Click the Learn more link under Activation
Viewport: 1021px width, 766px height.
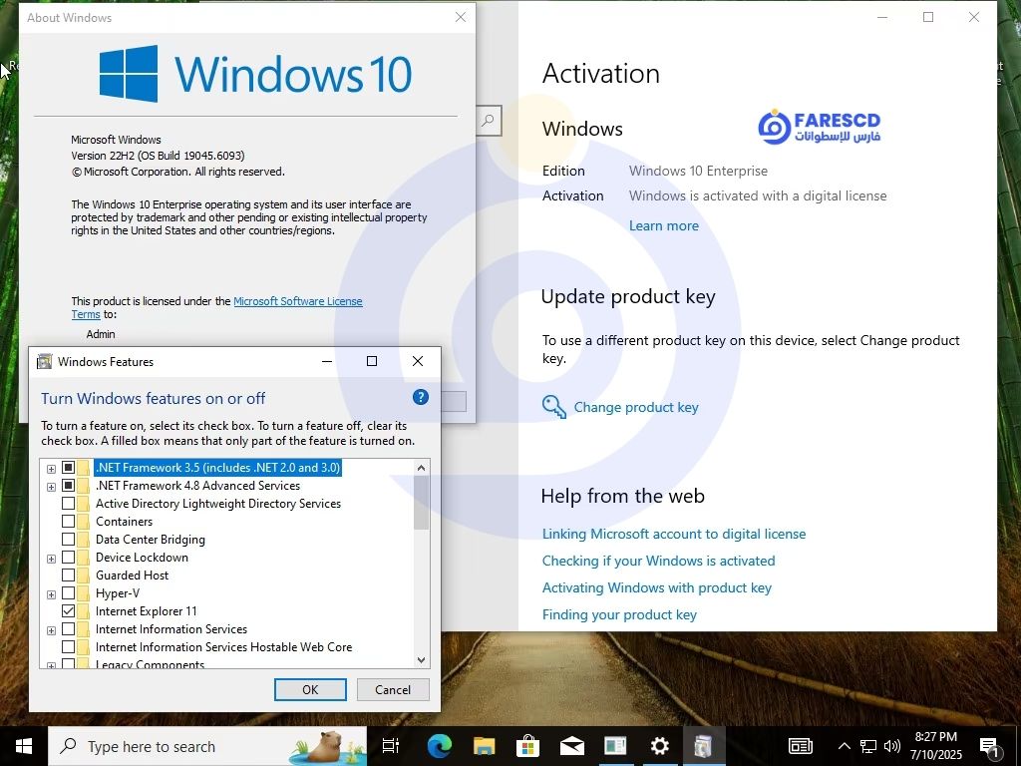663,225
